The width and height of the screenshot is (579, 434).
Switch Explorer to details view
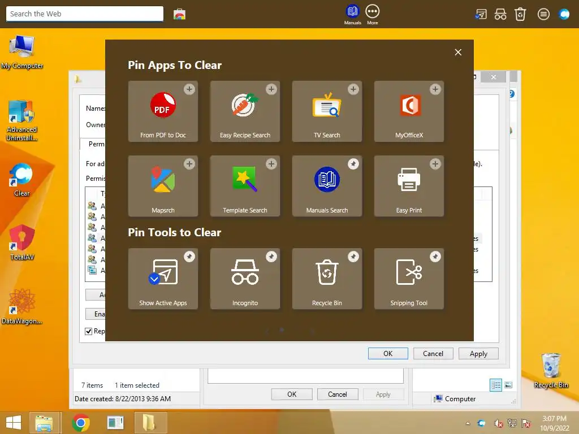(496, 385)
